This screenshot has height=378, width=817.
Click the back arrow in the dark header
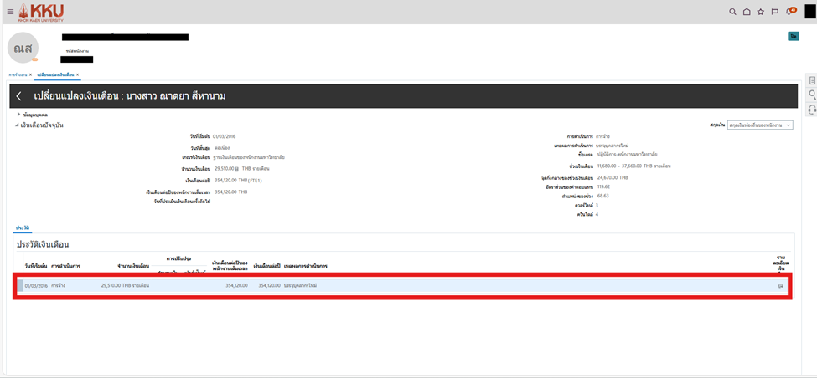[x=19, y=96]
